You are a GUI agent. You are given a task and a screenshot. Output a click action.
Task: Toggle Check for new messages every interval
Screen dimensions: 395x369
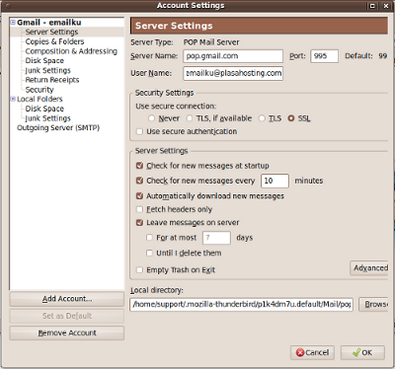[139, 181]
